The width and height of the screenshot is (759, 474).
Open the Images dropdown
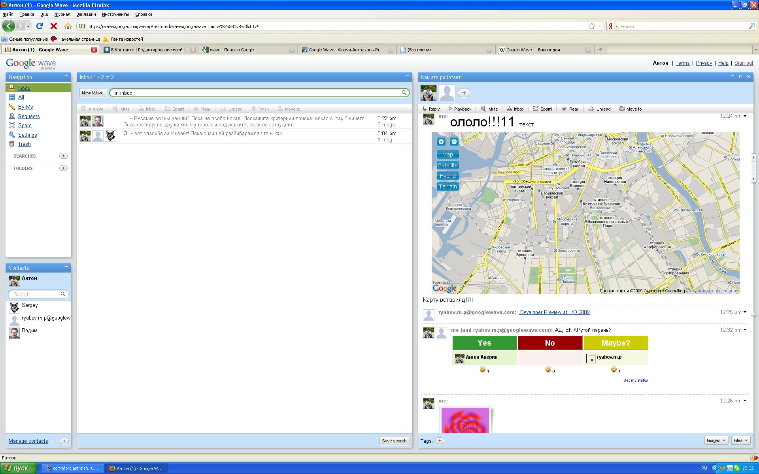pyautogui.click(x=716, y=440)
